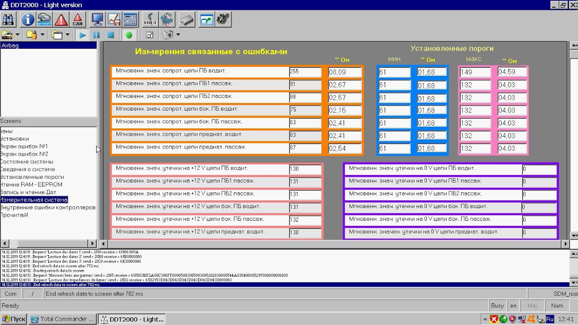Screen dimensions: 578x325
Task: Expand dropdown arrow beside user folder icon
Action: point(42,35)
